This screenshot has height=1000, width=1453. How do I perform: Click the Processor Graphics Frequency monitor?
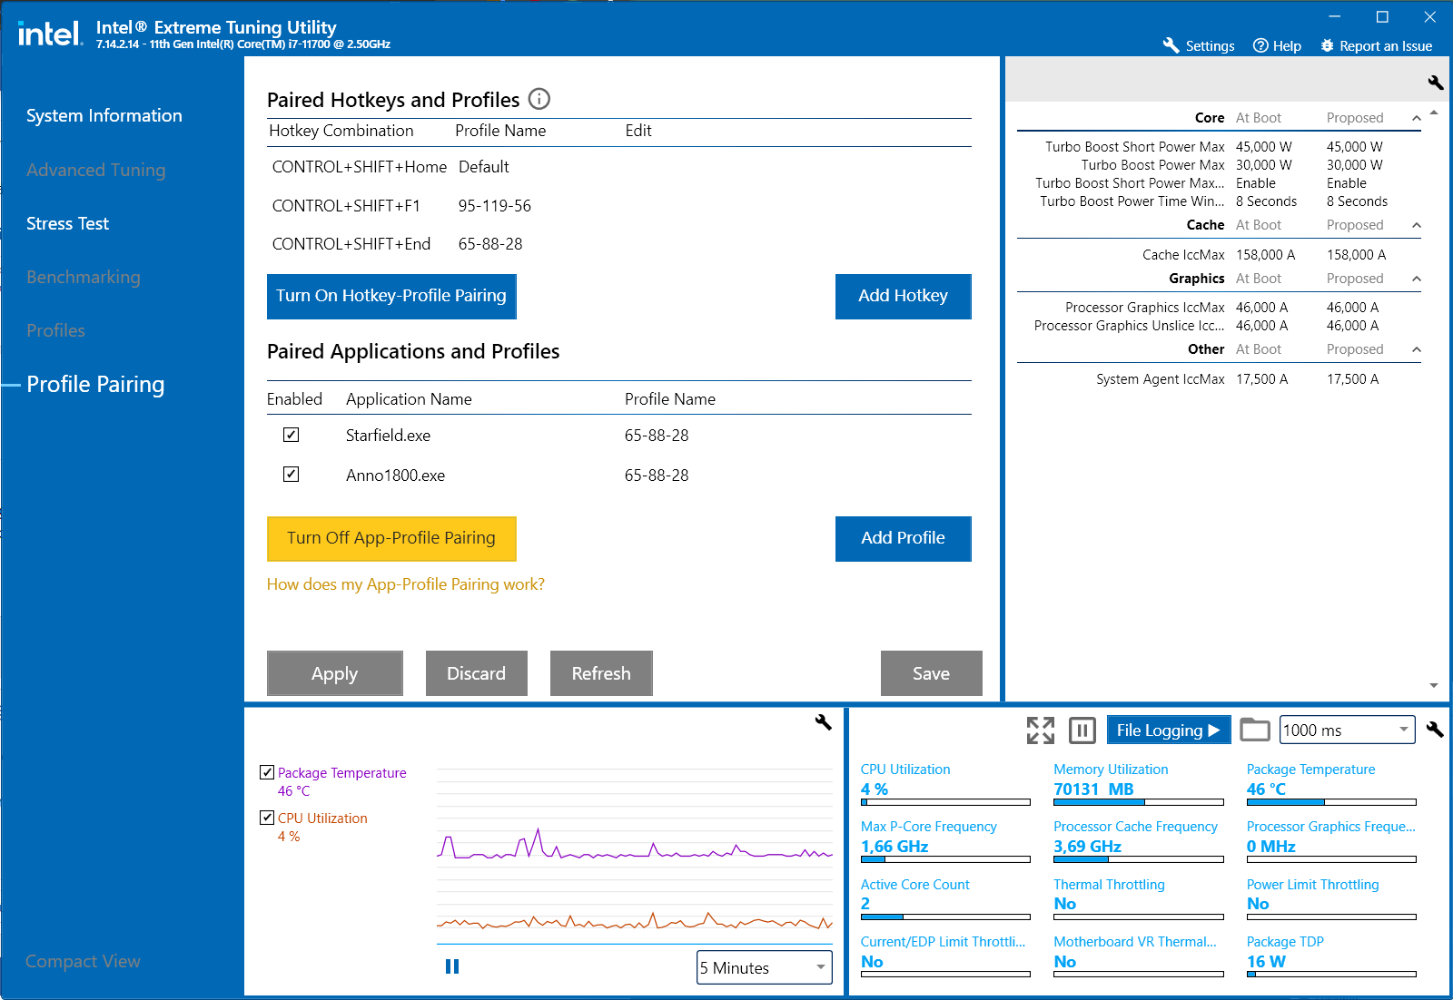point(1331,840)
